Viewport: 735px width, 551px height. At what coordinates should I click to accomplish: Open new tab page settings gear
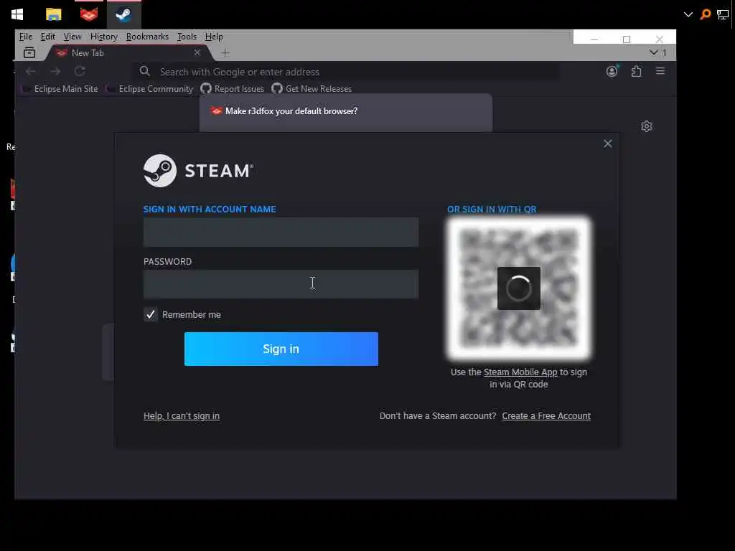pos(647,126)
